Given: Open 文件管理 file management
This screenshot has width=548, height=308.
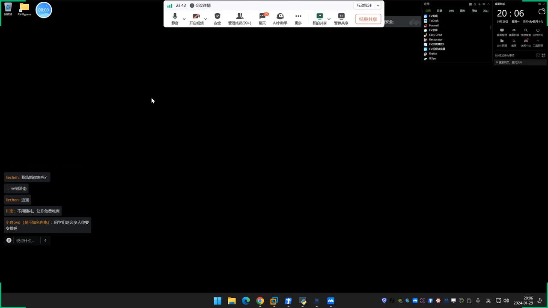Looking at the screenshot, I should pos(502,43).
